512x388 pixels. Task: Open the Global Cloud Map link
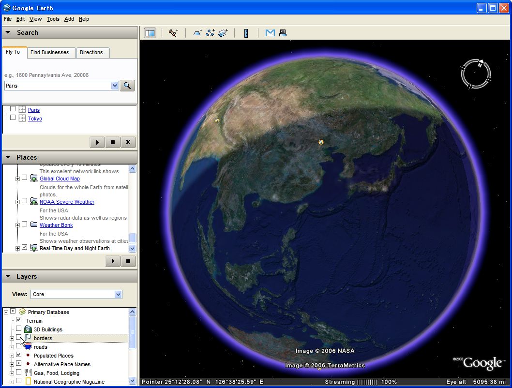[60, 179]
